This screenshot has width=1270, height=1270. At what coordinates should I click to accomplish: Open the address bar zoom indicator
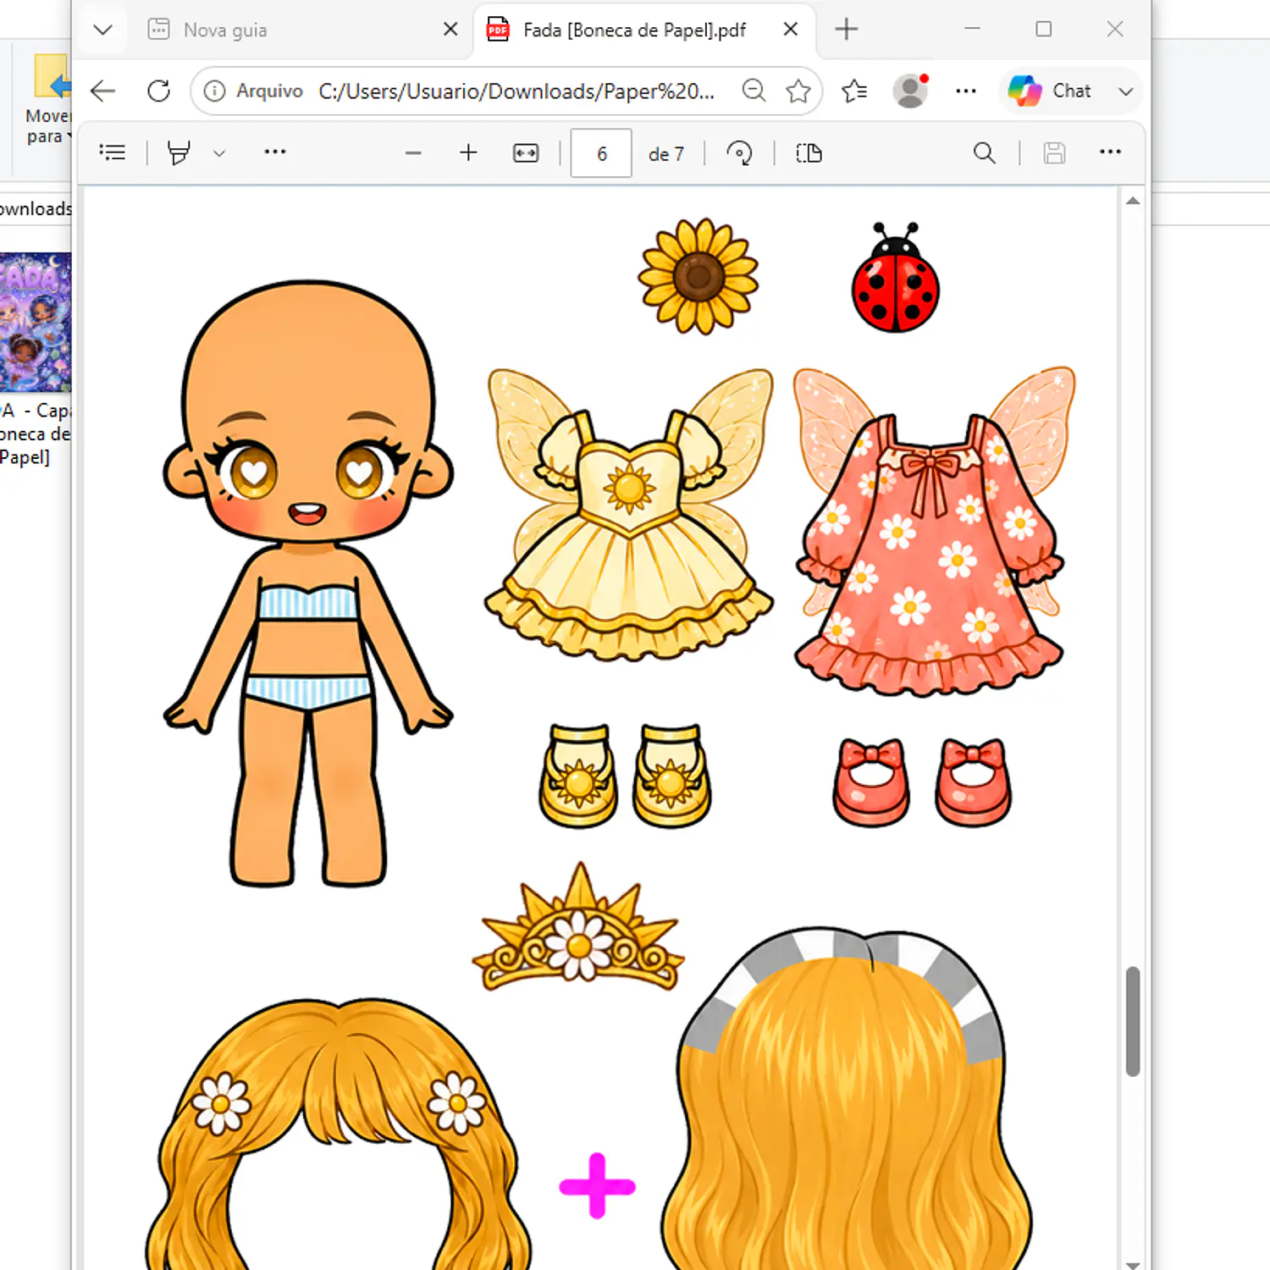[x=754, y=91]
